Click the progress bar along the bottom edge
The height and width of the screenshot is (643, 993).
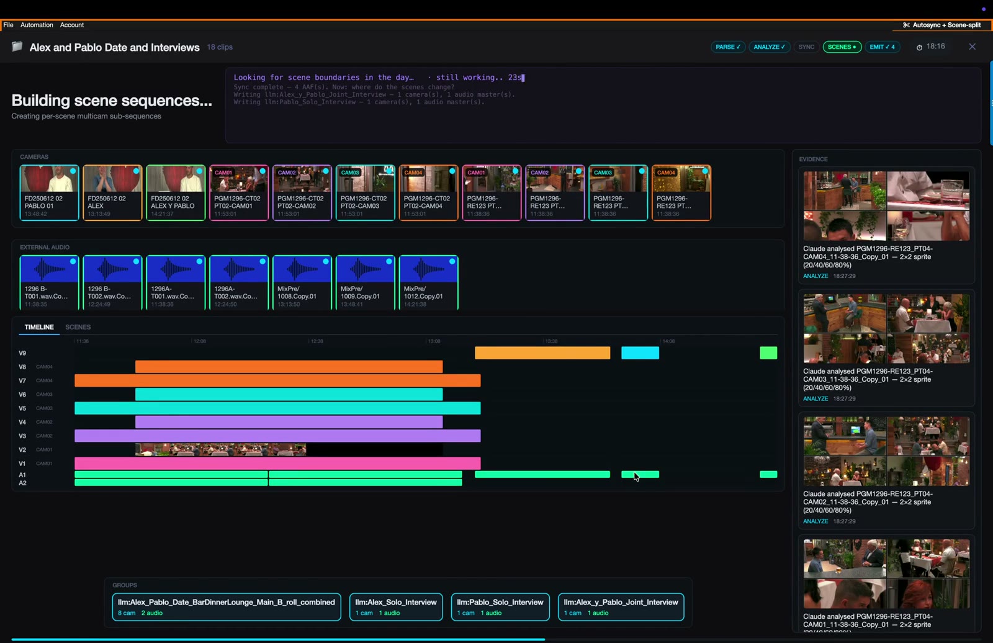pyautogui.click(x=278, y=639)
